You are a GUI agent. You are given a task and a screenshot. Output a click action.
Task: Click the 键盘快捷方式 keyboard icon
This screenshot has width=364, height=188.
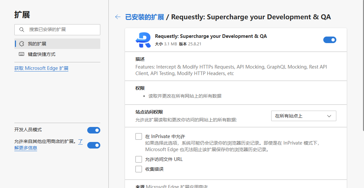point(22,54)
